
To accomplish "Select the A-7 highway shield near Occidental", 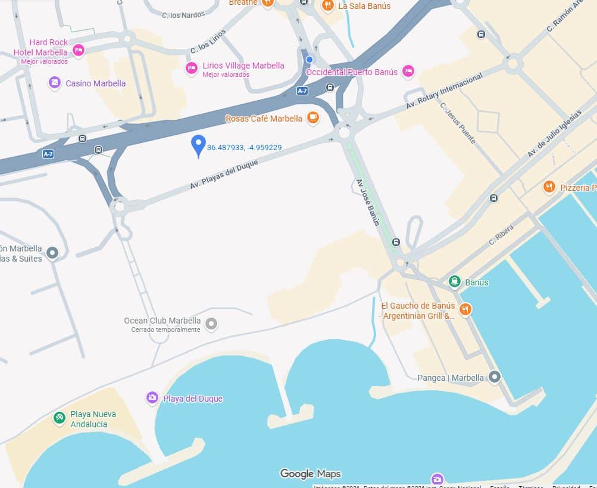I will [302, 91].
